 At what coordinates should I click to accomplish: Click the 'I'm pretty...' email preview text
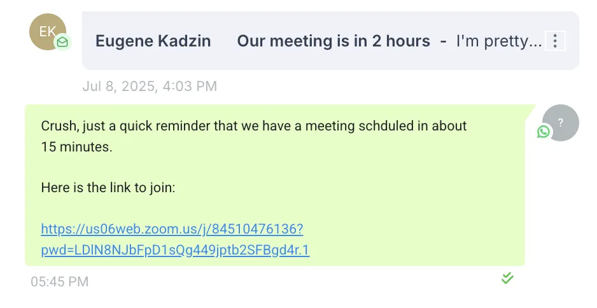(499, 41)
